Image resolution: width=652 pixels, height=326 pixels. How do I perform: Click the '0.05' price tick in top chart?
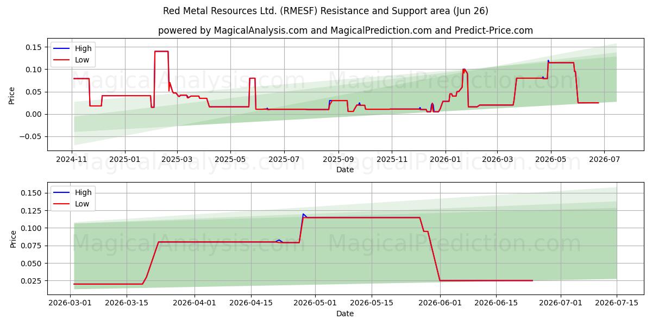pos(35,92)
